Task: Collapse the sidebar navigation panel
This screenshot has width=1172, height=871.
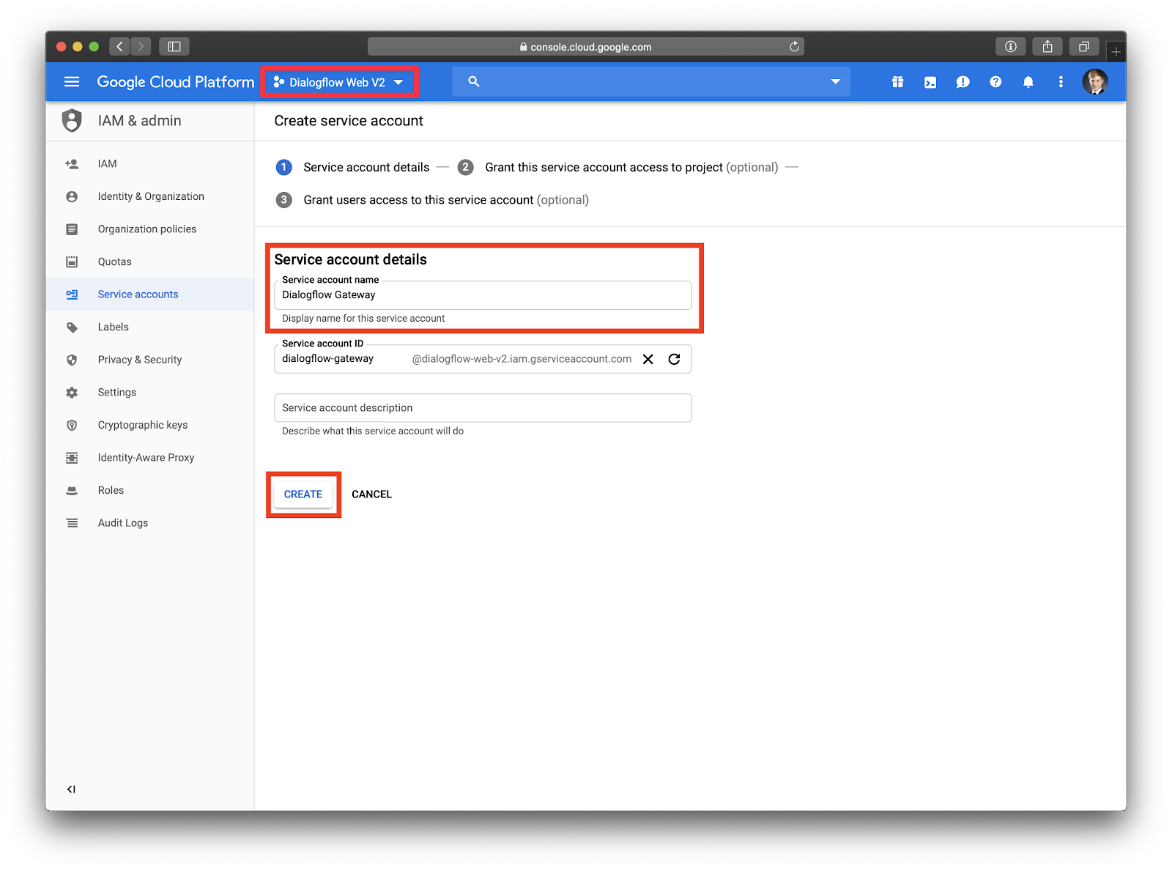Action: (x=71, y=789)
